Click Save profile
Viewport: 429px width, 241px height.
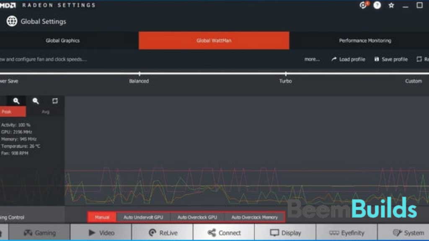(x=391, y=59)
